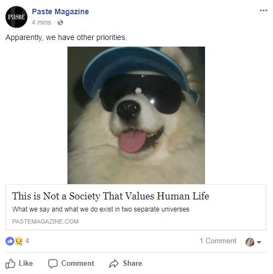
Task: Click the PASTEMAGAZINE.COM source link
Action: pyautogui.click(x=46, y=221)
